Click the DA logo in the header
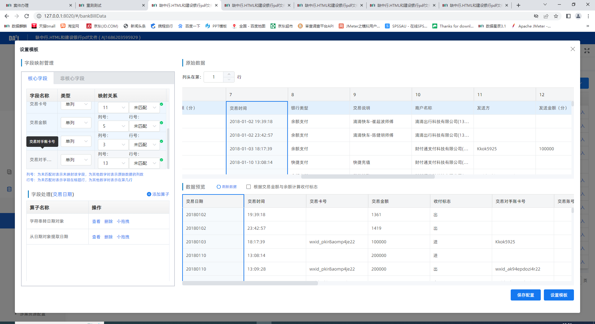The width and height of the screenshot is (595, 324). (x=14, y=38)
